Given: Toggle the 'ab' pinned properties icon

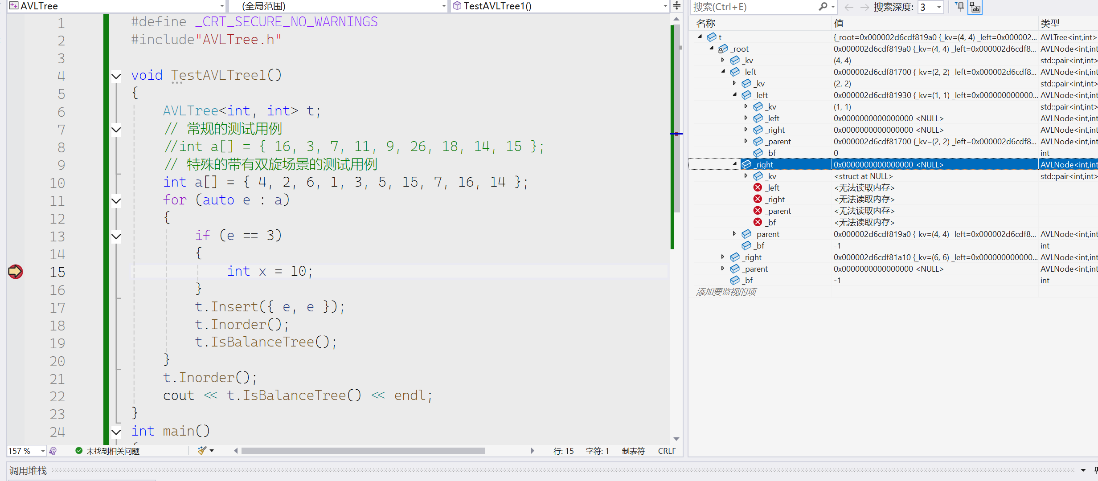Looking at the screenshot, I should tap(975, 7).
